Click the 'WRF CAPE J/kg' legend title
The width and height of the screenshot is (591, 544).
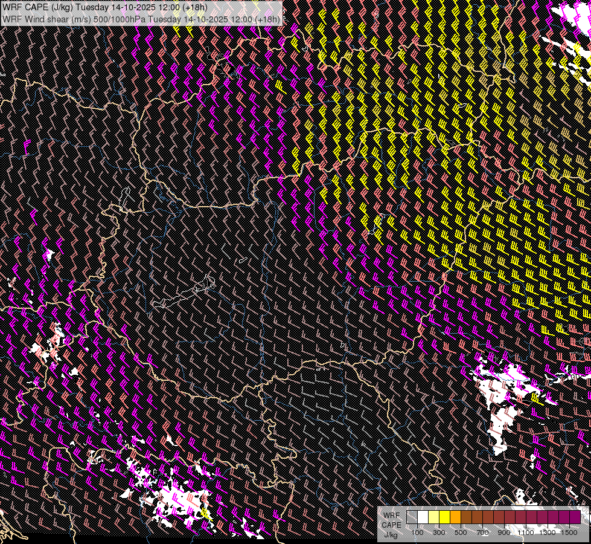point(391,525)
